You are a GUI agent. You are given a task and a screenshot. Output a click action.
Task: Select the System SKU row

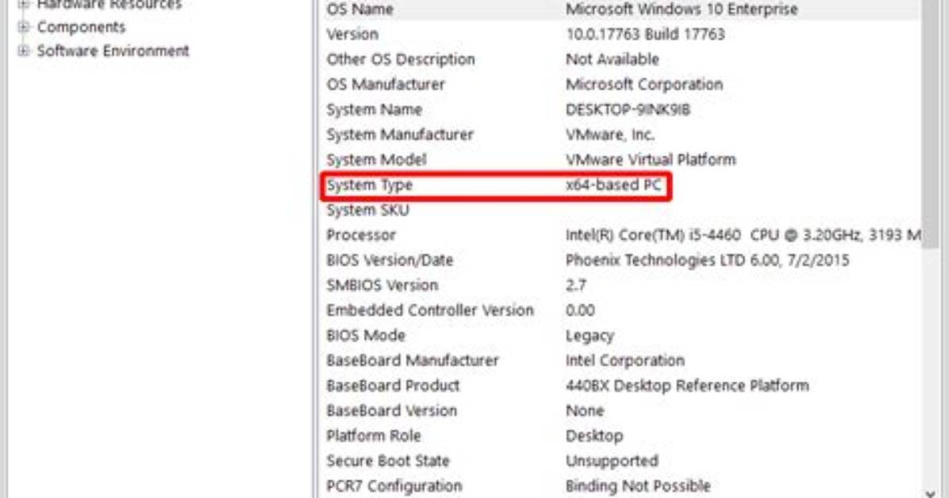[620, 210]
